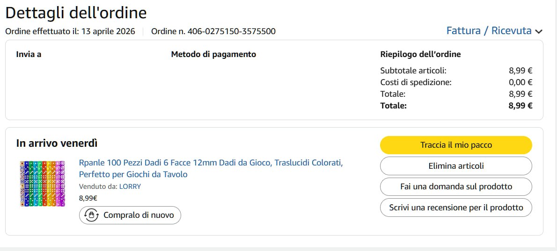The image size is (557, 251).
Task: Open the Fattura / Ricevuta link
Action: [489, 31]
